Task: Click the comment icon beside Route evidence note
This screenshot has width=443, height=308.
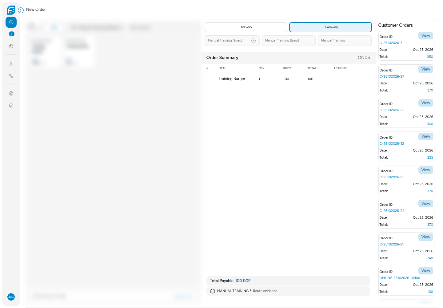Action: click(213, 291)
